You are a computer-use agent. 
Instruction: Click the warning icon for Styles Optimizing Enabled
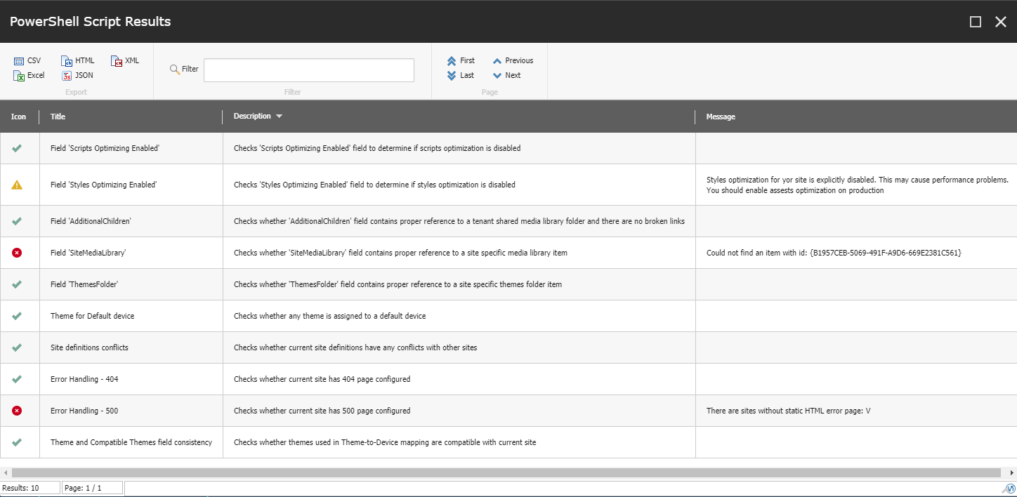(17, 185)
